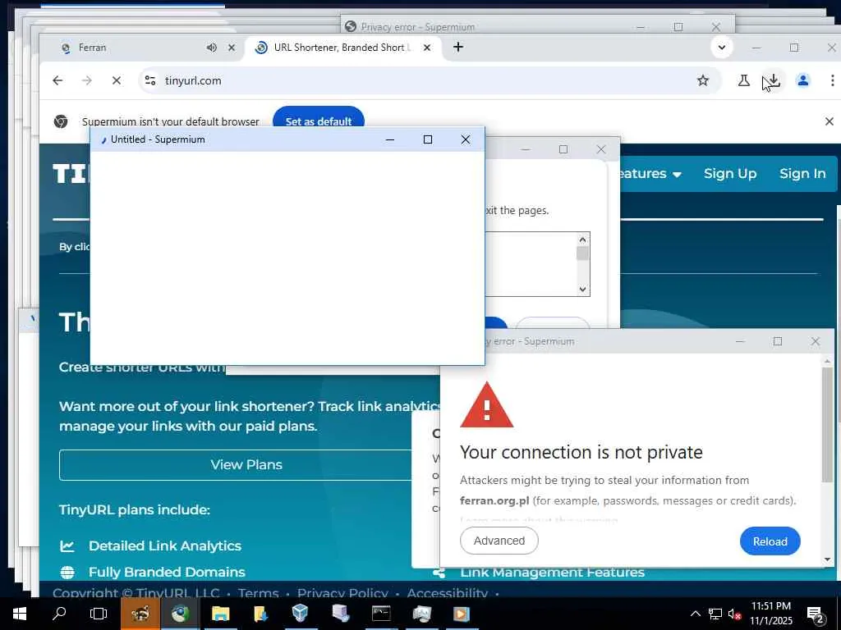
Task: Open the Windows Start menu
Action: point(20,614)
